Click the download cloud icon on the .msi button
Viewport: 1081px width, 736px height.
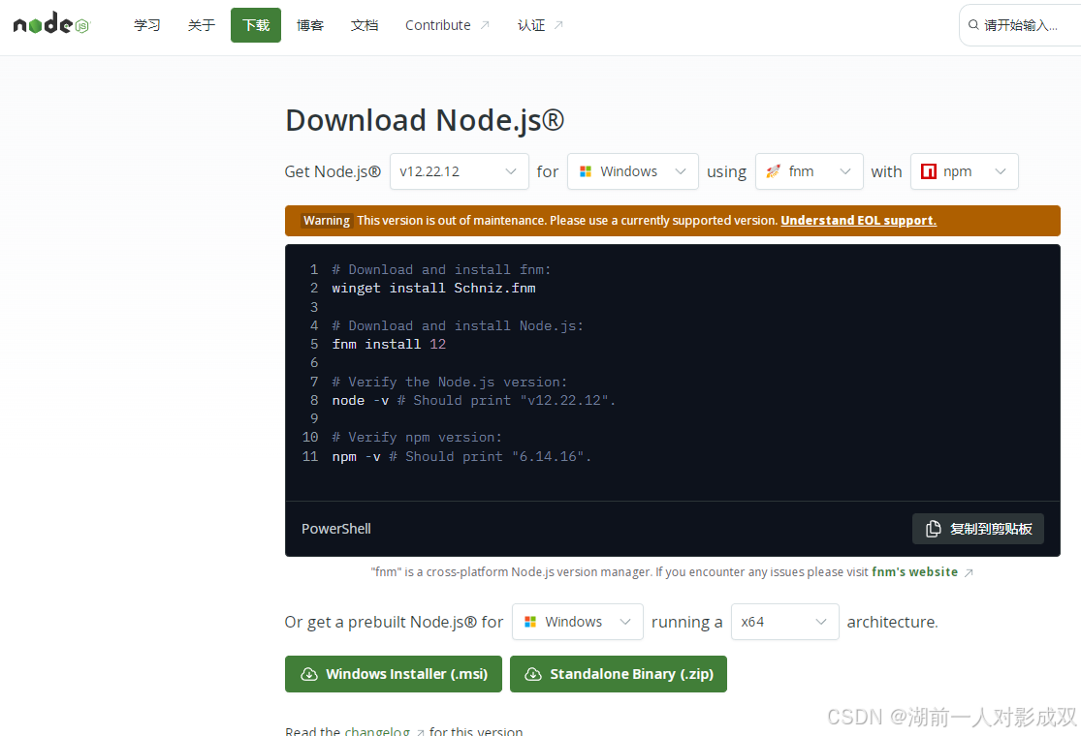(309, 674)
